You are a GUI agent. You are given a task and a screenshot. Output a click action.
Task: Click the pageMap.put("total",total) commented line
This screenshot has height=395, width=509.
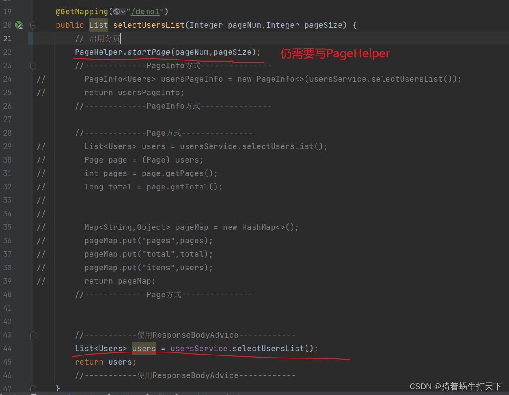(148, 254)
